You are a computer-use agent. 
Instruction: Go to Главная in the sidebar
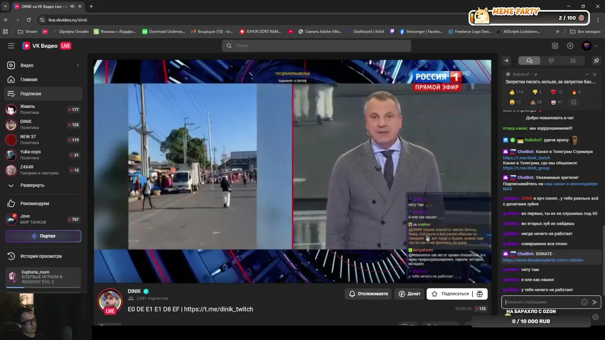pyautogui.click(x=43, y=79)
